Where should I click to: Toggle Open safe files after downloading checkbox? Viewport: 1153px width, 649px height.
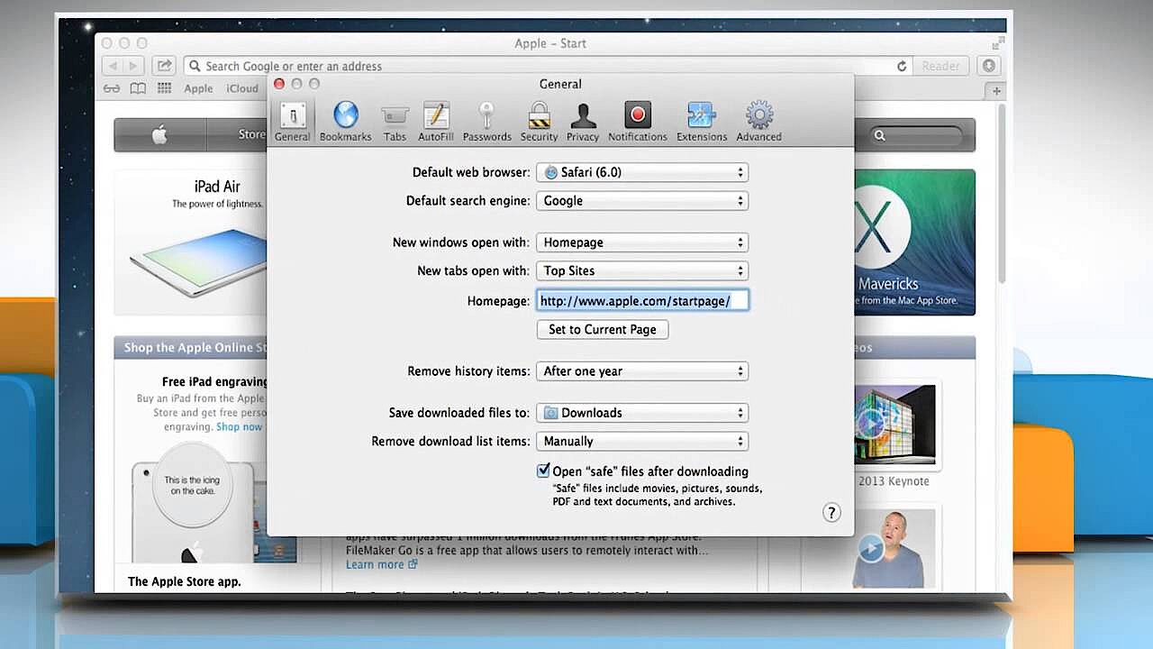pos(543,471)
